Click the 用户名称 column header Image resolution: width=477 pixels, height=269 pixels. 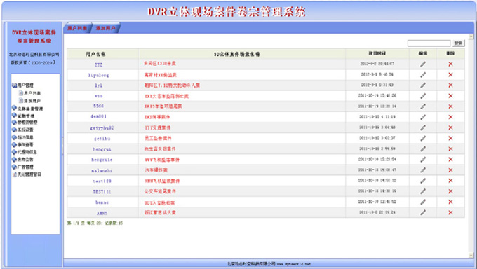pos(95,54)
